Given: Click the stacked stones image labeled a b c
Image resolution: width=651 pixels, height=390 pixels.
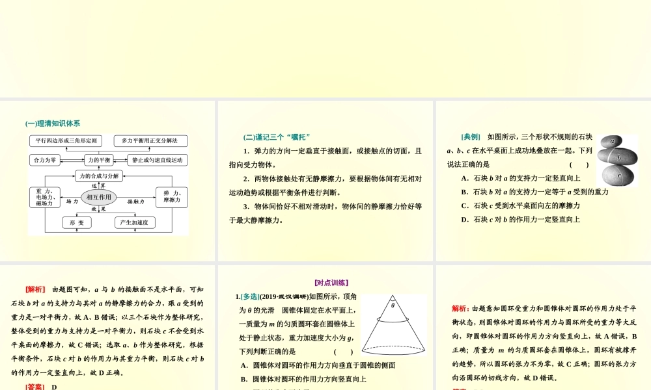Looking at the screenshot, I should (618, 160).
